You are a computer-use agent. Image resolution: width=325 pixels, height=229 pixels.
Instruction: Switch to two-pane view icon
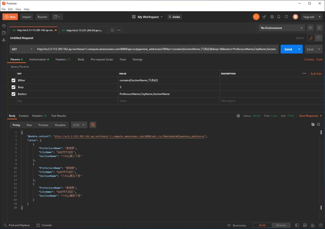coord(305,225)
